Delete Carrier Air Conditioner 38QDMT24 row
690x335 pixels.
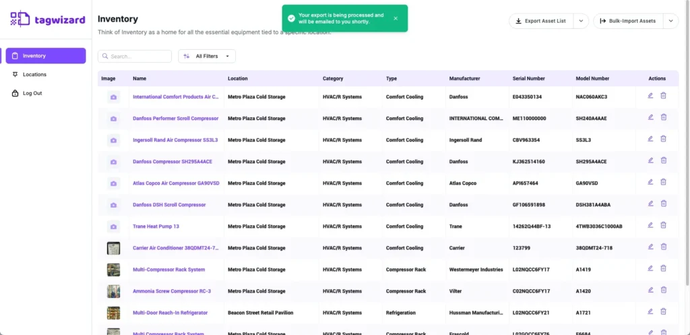pos(664,247)
